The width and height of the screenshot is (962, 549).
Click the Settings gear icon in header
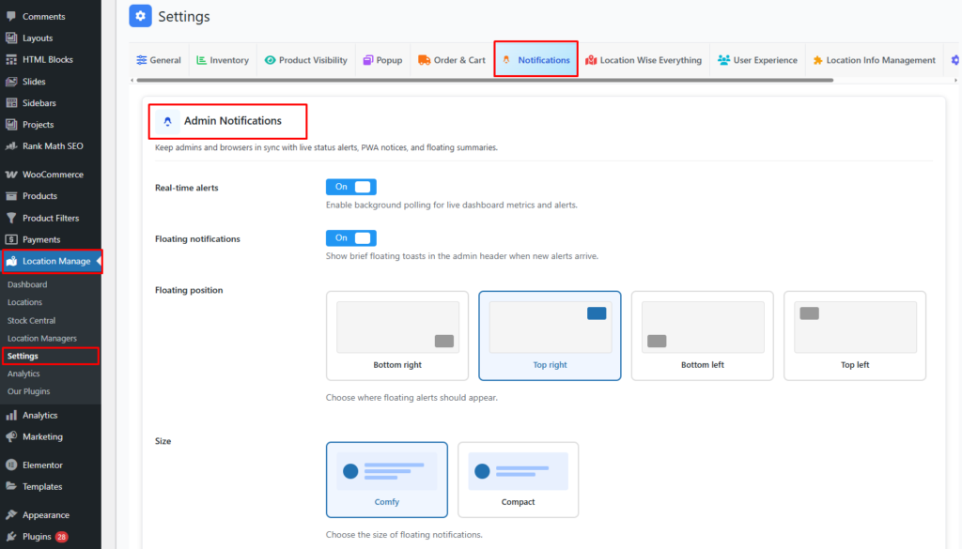click(x=140, y=16)
